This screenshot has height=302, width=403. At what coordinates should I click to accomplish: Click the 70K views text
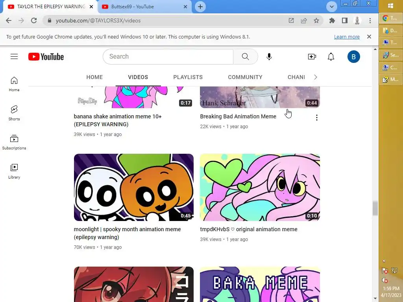pos(84,247)
